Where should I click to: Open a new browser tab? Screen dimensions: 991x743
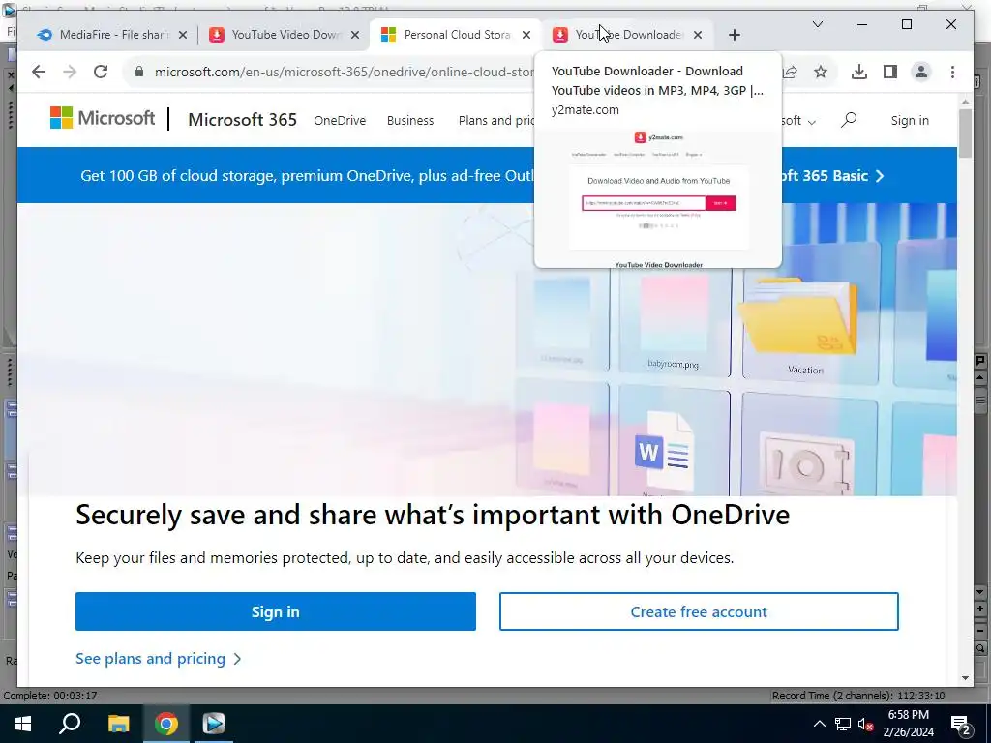(734, 35)
